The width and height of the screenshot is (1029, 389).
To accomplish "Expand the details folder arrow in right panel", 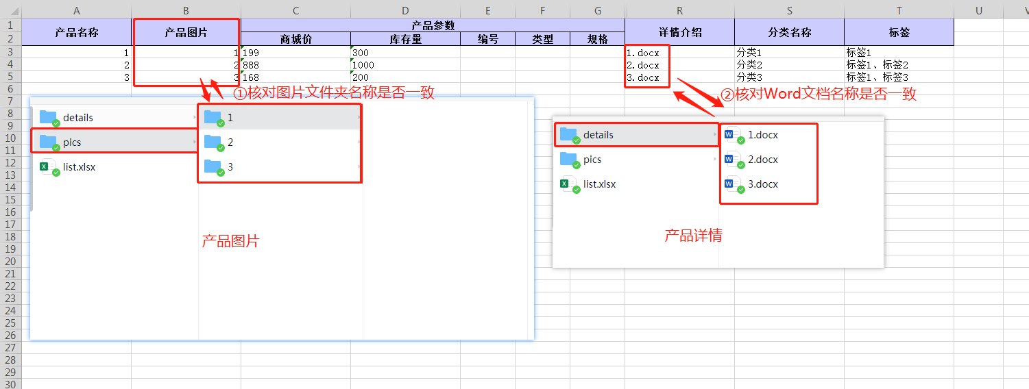I will (716, 135).
